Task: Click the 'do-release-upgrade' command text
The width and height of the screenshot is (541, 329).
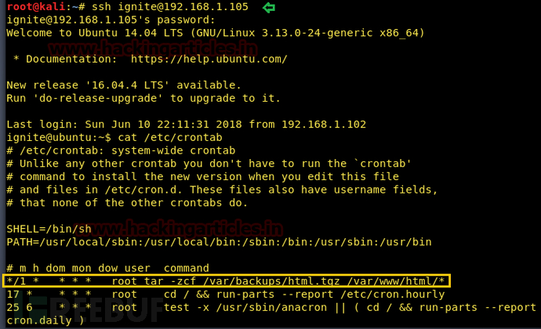Action: click(98, 98)
